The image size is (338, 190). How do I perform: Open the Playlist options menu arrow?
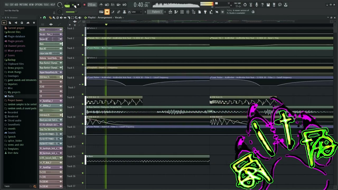coord(41,18)
